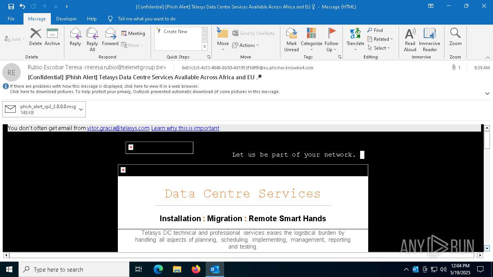Expand the Quick Steps gallery
The height and width of the screenshot is (277, 493).
coord(205,47)
